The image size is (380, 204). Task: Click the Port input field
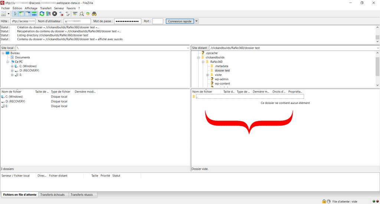tap(157, 21)
